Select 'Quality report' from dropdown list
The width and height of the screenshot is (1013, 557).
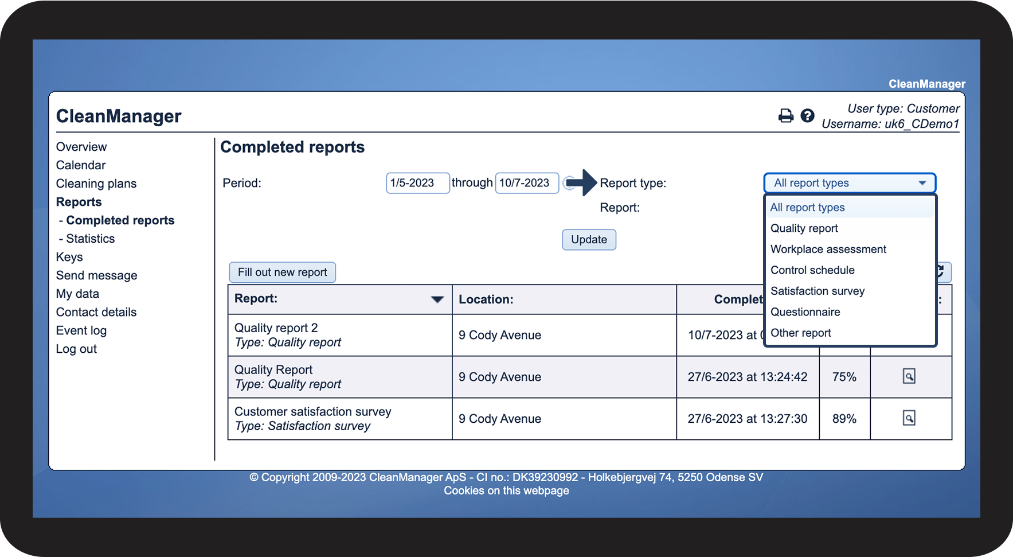[x=804, y=228]
